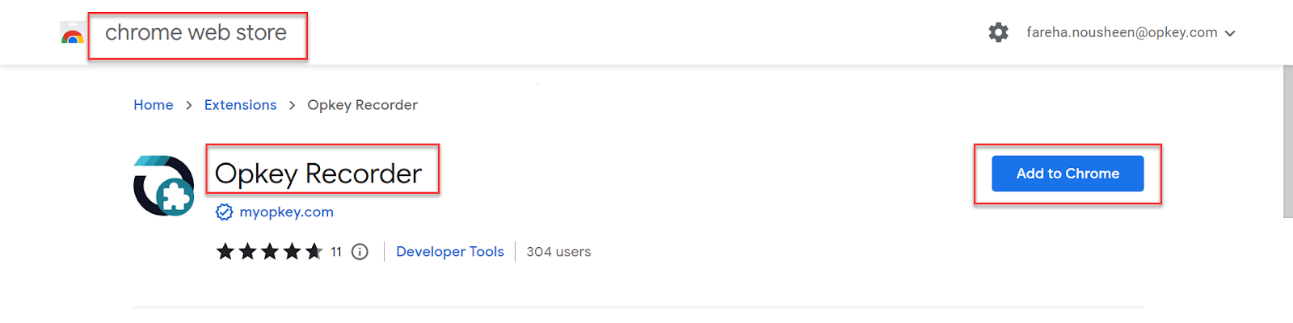Click the verified publisher badge icon
The height and width of the screenshot is (323, 1293).
pyautogui.click(x=224, y=212)
